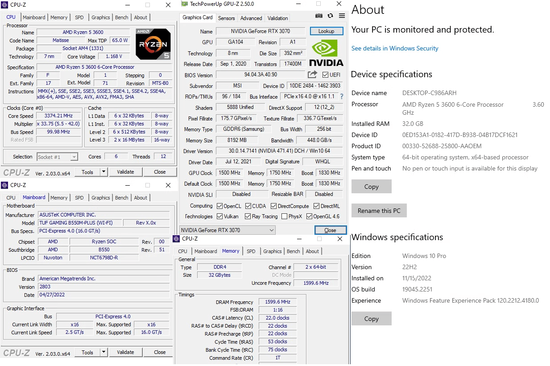Click the Device ID value in About page
The image size is (550, 366).
pyautogui.click(x=460, y=135)
